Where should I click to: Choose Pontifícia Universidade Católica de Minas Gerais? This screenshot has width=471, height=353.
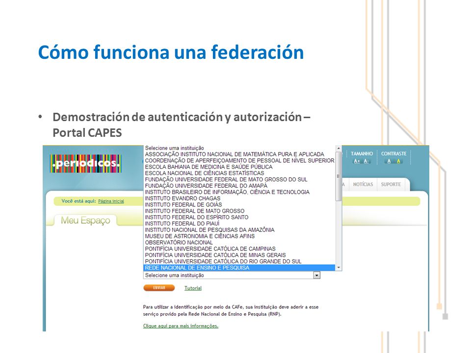(239, 255)
